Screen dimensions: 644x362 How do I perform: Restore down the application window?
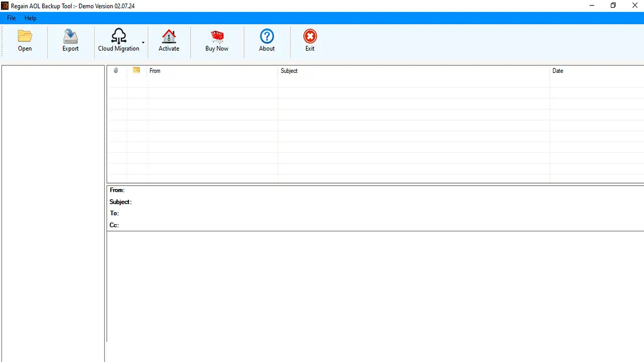613,6
